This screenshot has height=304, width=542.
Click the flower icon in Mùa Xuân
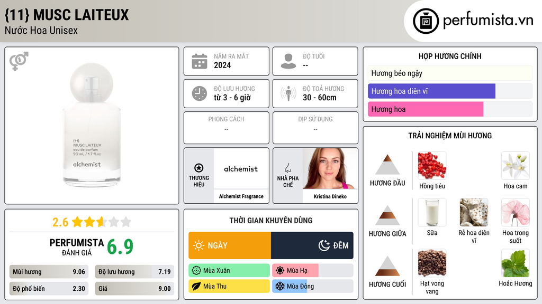[x=196, y=271]
